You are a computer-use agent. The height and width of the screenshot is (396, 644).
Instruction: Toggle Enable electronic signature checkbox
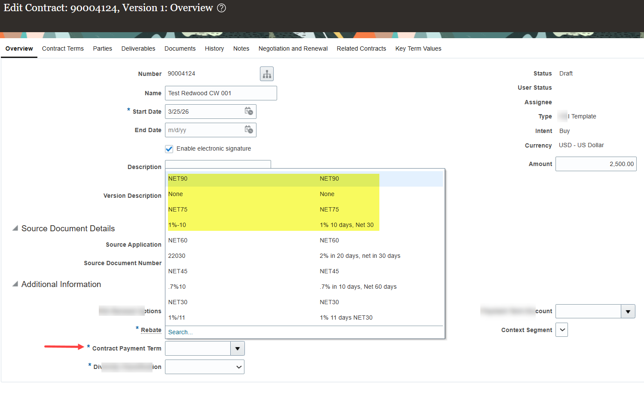169,149
